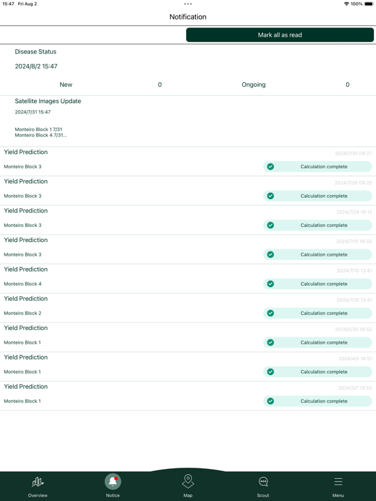
Task: Select Calculation complete for 2024/4/5 18:51
Action: pyautogui.click(x=317, y=372)
